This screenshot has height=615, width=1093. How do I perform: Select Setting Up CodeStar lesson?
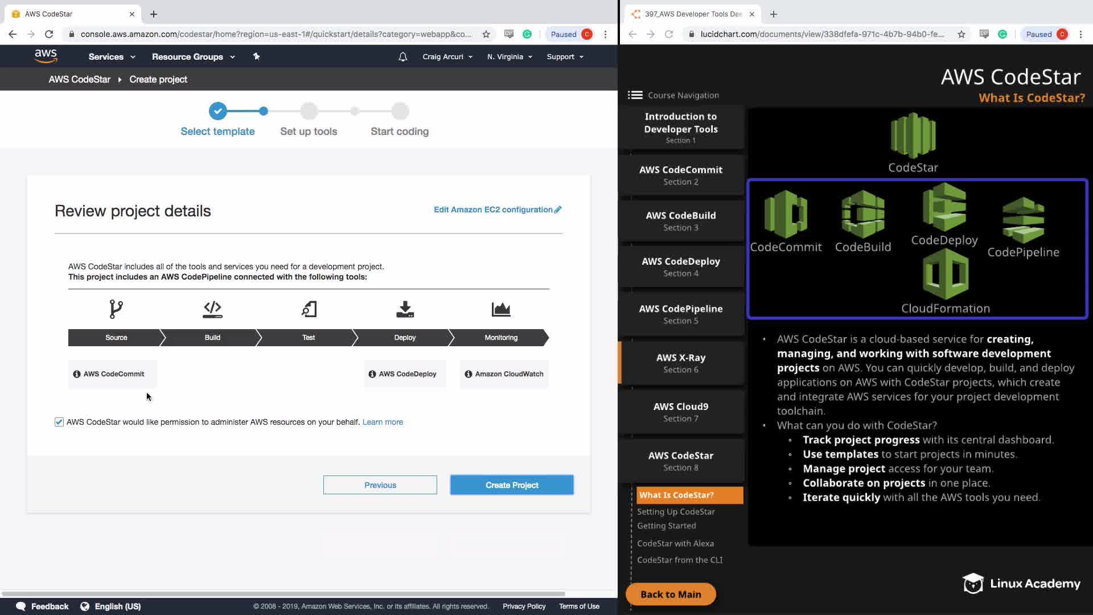click(676, 511)
